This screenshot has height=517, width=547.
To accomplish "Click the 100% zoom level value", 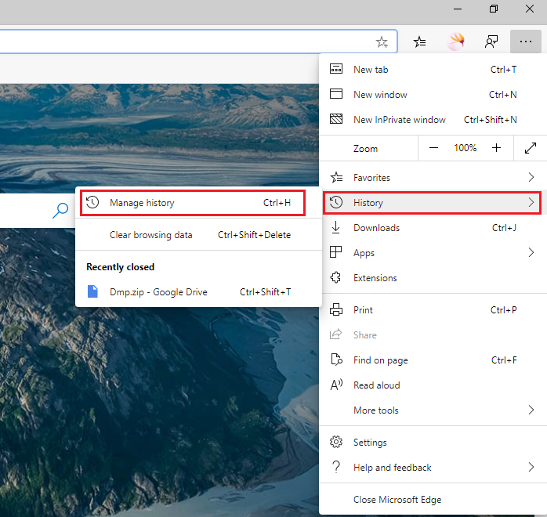I will click(x=465, y=148).
